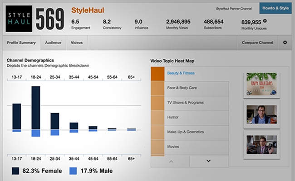295x181 pixels.
Task: Select TV Shows & Programs topic row
Action: (x=183, y=102)
